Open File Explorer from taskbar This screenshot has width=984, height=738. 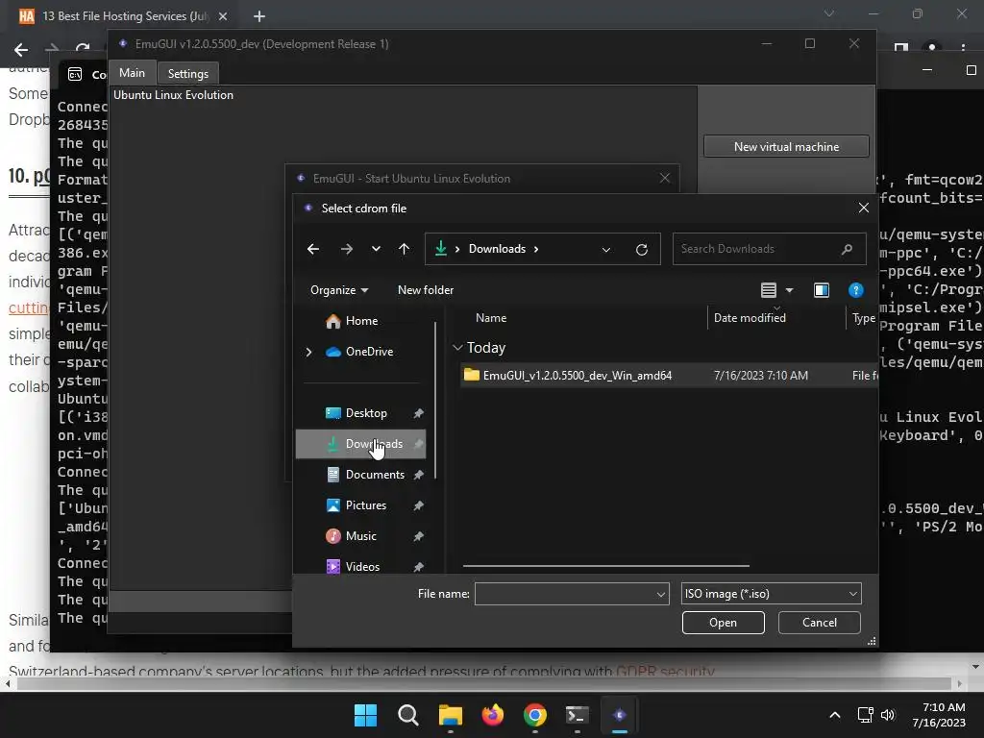[x=451, y=715]
